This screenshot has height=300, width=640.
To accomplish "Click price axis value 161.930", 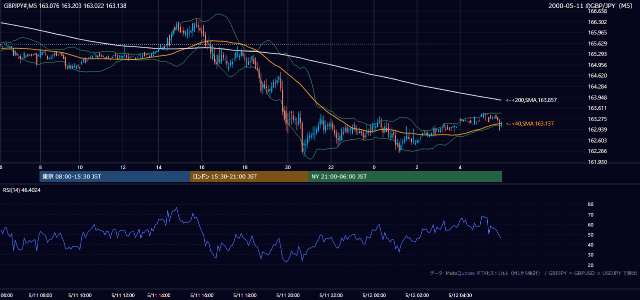I will pyautogui.click(x=597, y=162).
